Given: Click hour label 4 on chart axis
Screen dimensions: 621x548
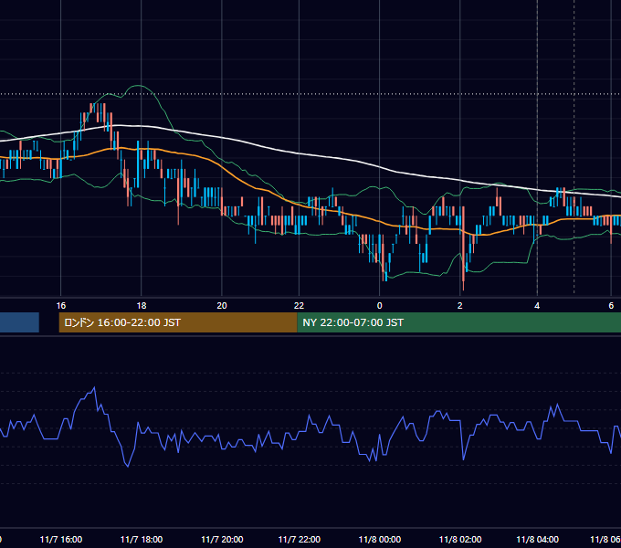Looking at the screenshot, I should 537,306.
